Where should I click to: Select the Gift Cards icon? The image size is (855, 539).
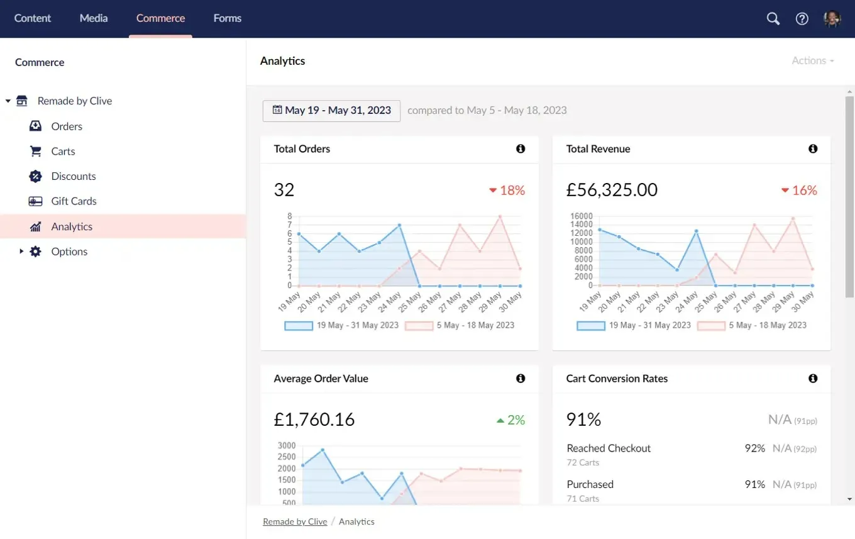(x=36, y=201)
